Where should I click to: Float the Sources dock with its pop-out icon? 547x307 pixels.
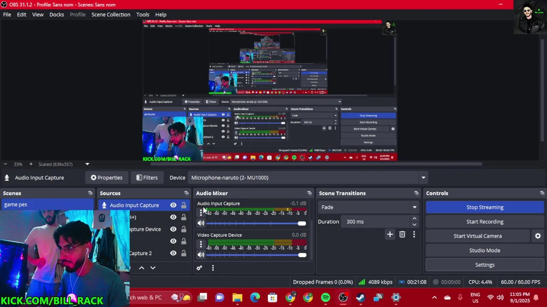coord(186,193)
